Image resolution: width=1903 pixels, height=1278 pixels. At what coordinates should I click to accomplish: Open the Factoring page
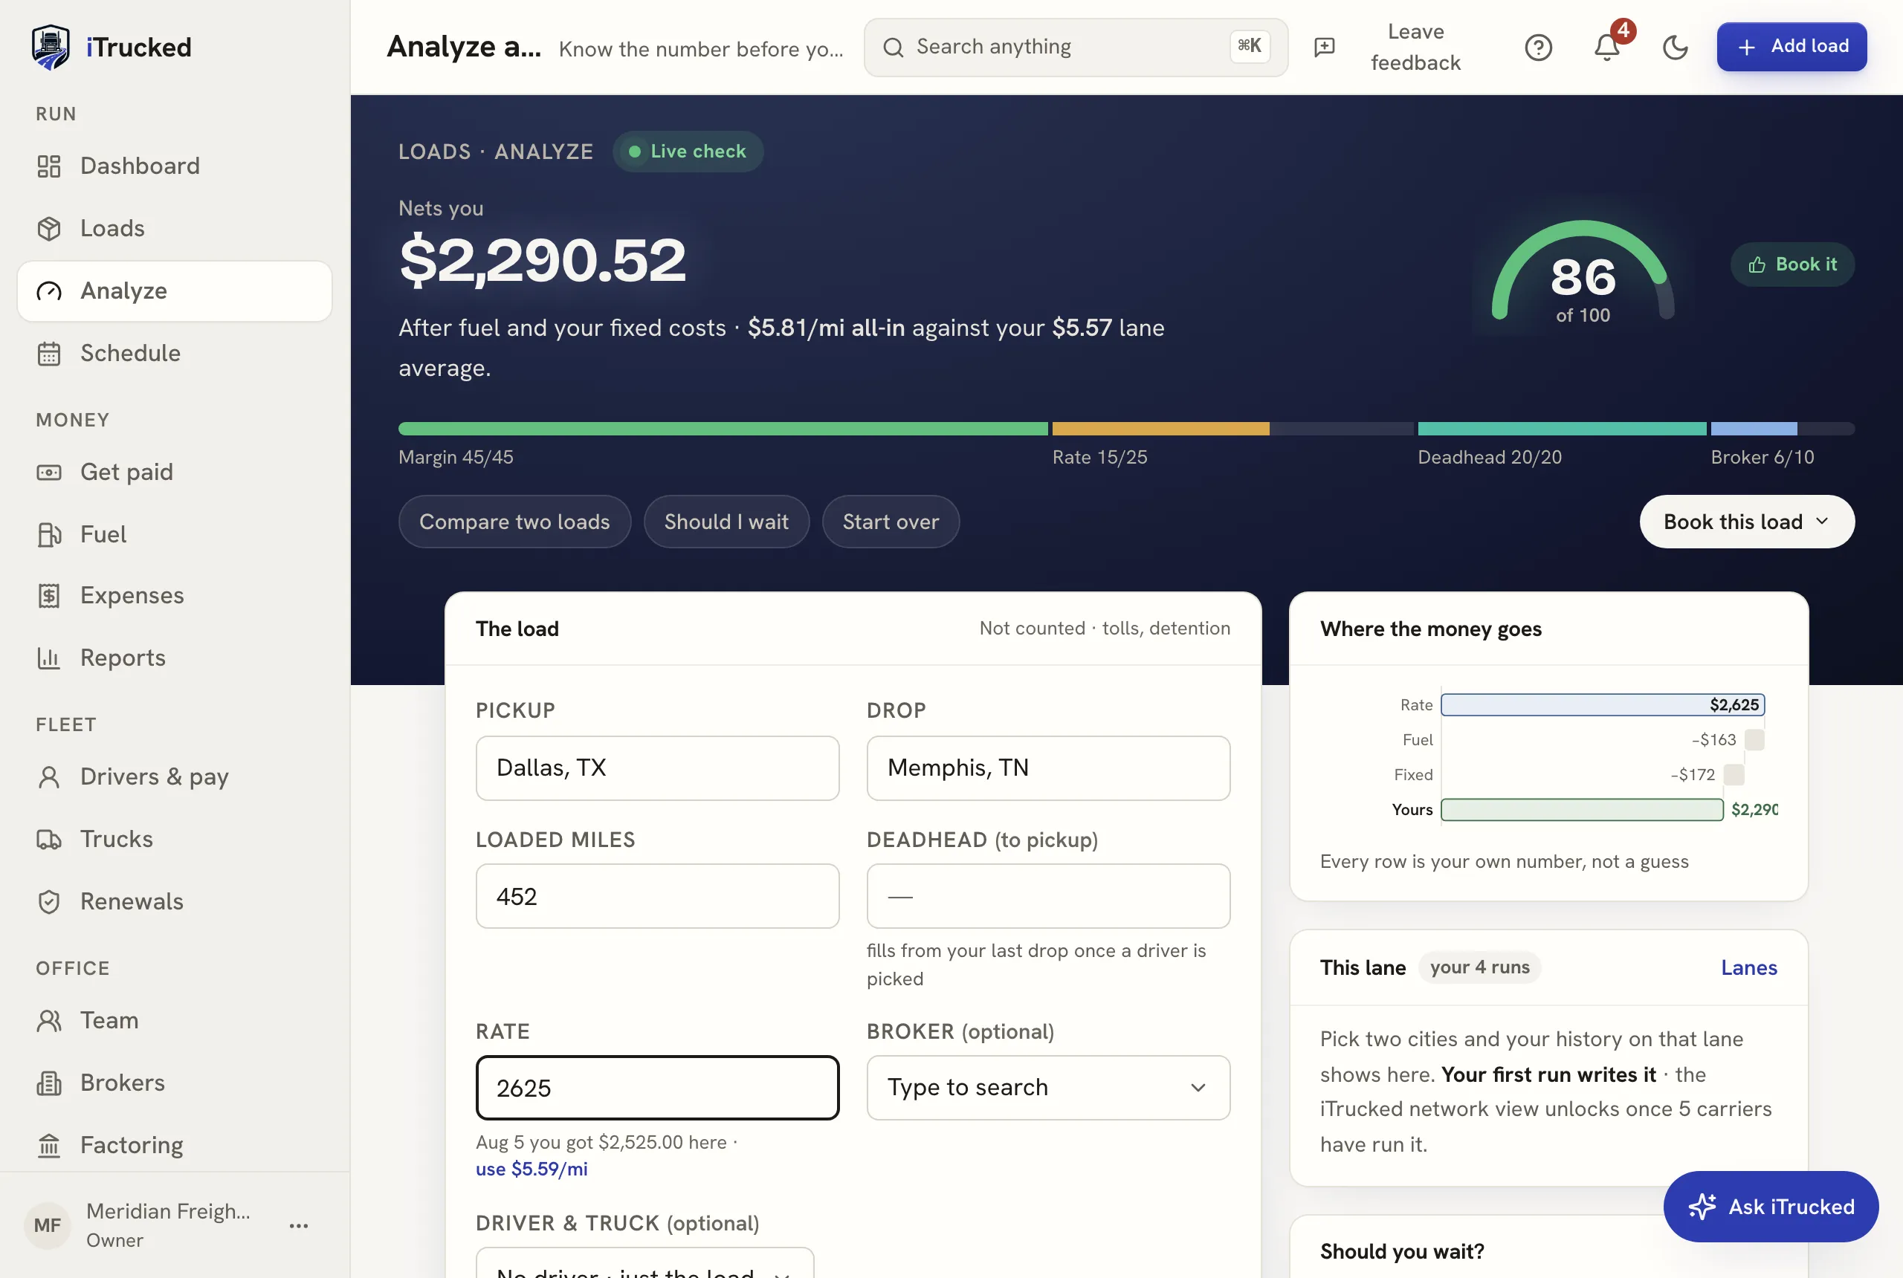coord(175,1145)
